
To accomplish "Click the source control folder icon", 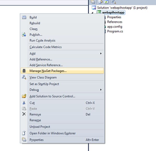I will 24,96.
